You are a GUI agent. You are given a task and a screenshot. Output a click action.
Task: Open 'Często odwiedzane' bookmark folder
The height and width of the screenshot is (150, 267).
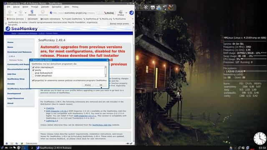[50, 19]
